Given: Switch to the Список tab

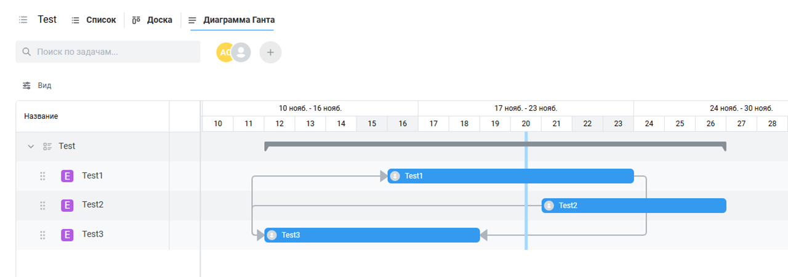Looking at the screenshot, I should coord(94,20).
